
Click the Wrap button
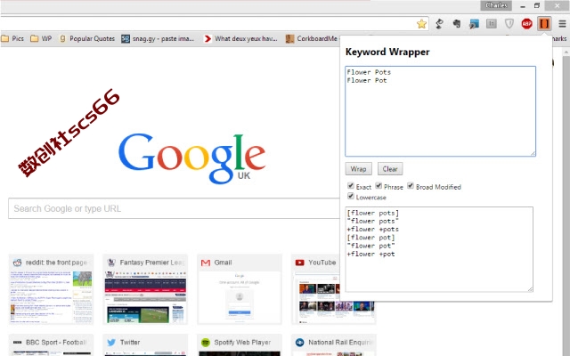tap(358, 169)
